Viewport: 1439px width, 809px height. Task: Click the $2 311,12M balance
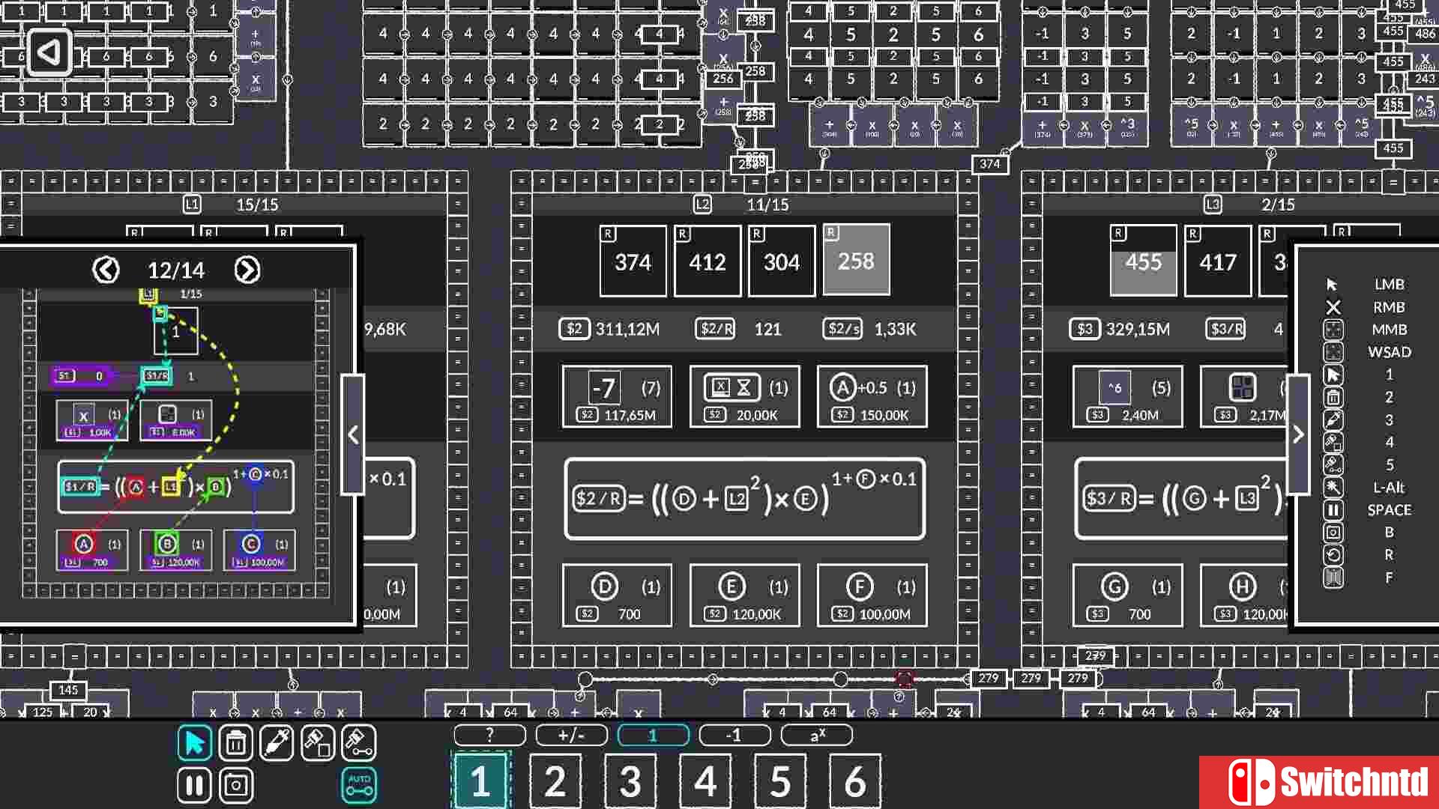[x=609, y=329]
